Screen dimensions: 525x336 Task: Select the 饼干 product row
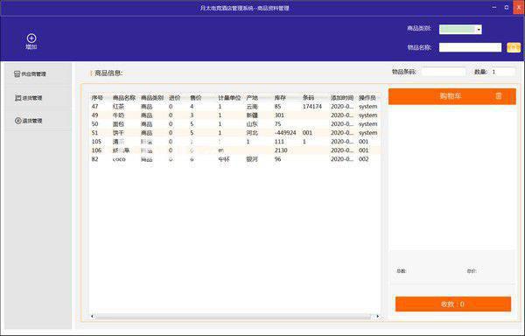235,132
